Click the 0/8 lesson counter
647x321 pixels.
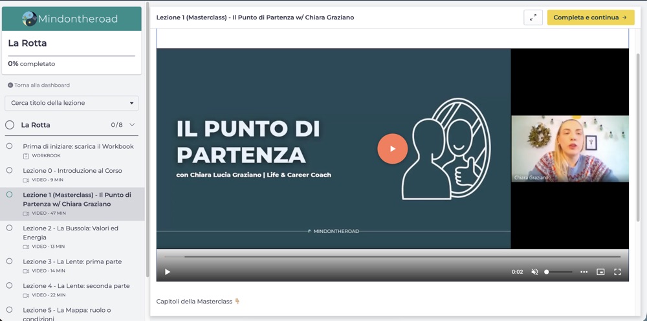point(116,125)
